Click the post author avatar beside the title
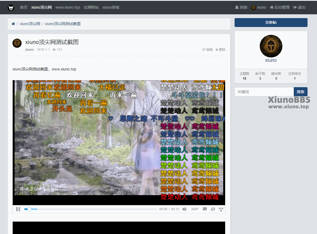This screenshot has width=317, height=234. [17, 43]
